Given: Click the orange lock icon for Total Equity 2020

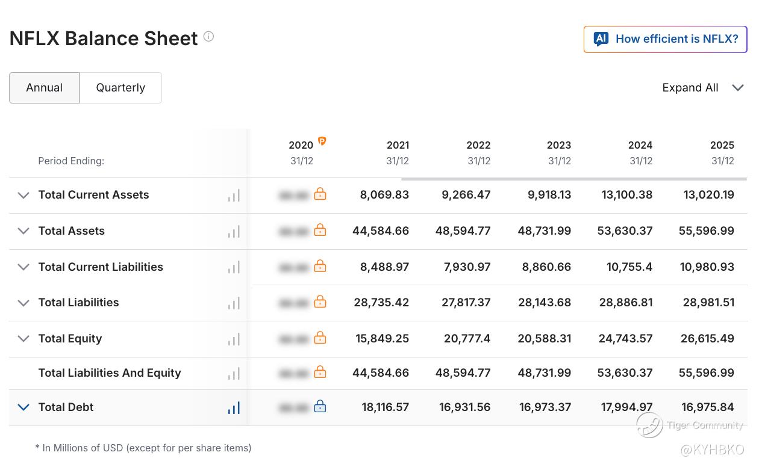Looking at the screenshot, I should pyautogui.click(x=320, y=338).
